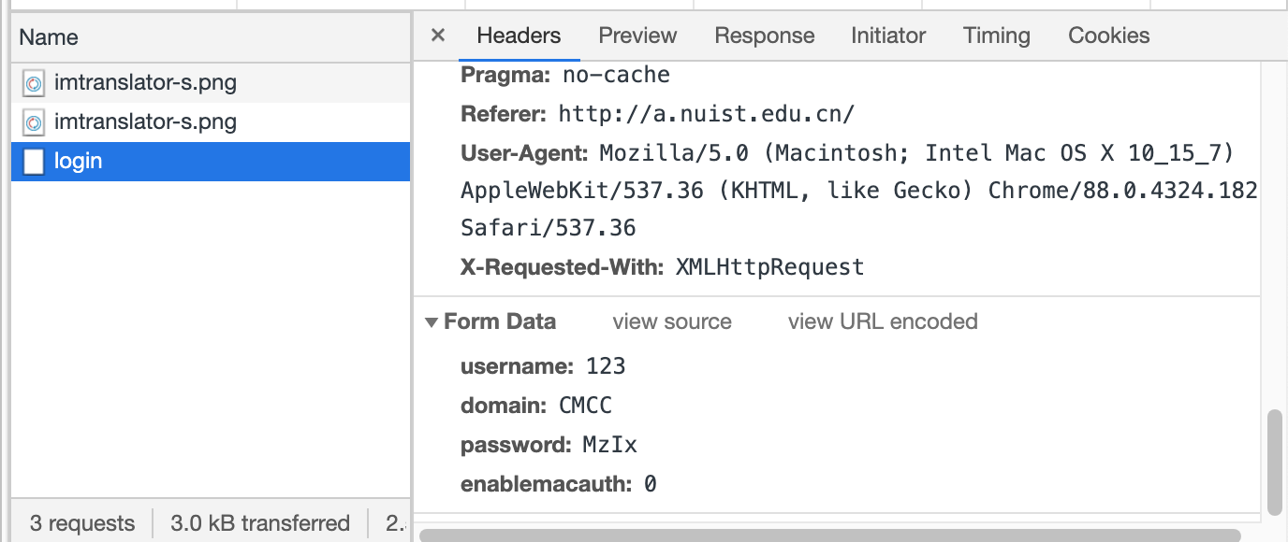Select the login request row
Viewport: 1288px width, 542px height.
coord(211,162)
